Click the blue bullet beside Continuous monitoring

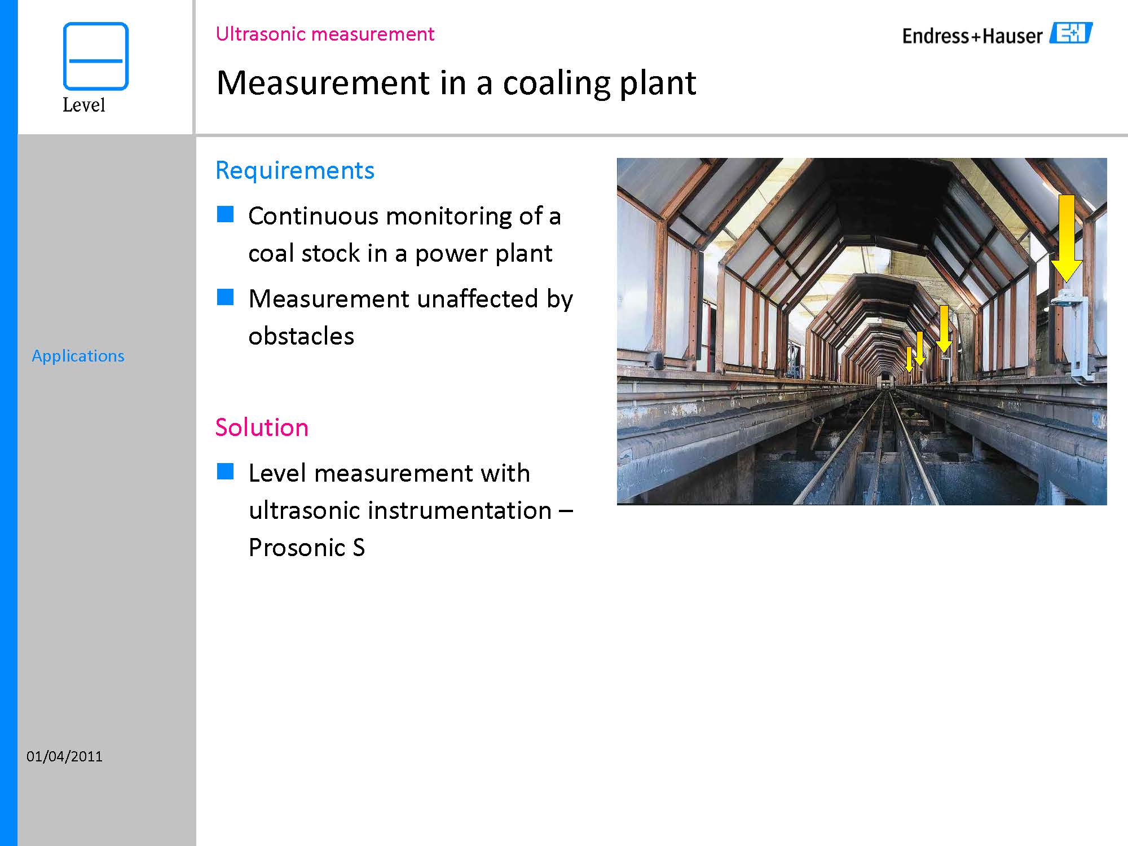(225, 215)
